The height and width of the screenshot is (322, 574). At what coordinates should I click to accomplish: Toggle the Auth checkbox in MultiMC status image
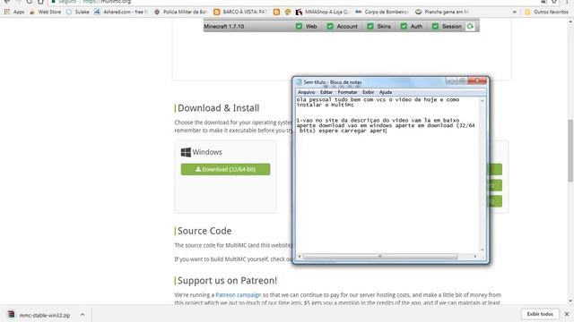[404, 26]
